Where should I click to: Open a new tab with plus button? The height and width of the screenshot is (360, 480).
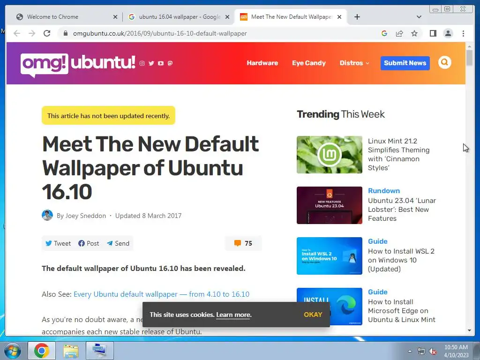tap(357, 17)
